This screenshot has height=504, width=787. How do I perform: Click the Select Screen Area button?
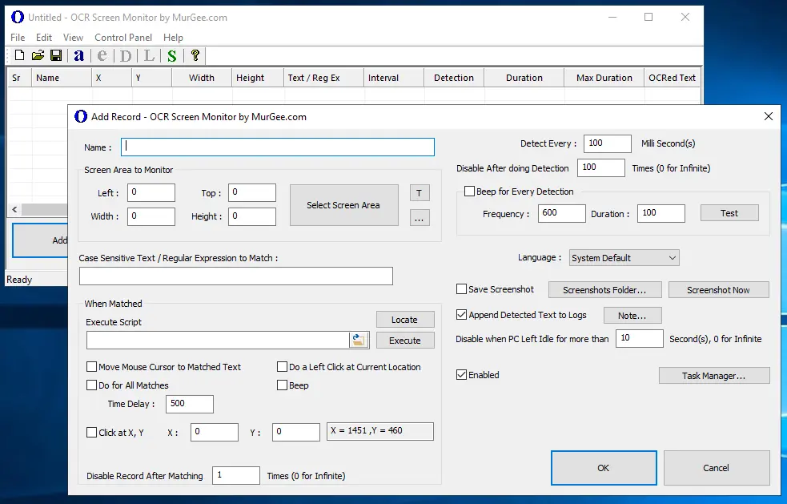pyautogui.click(x=343, y=205)
